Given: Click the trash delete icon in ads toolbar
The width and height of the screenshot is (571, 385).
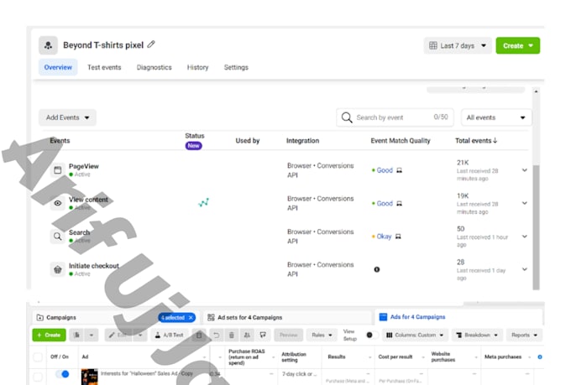Looking at the screenshot, I should (x=232, y=335).
